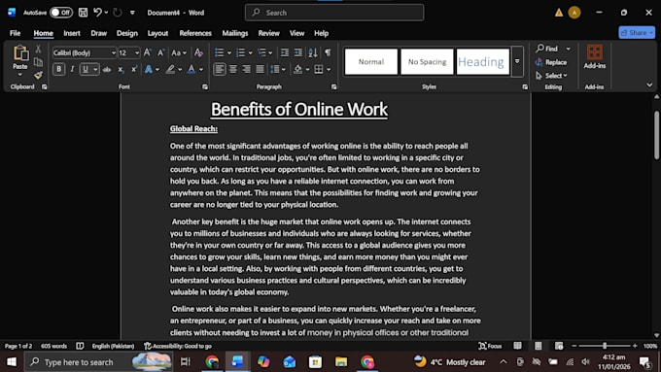
Task: Open the Change Case Aa dropdown
Action: [x=179, y=52]
